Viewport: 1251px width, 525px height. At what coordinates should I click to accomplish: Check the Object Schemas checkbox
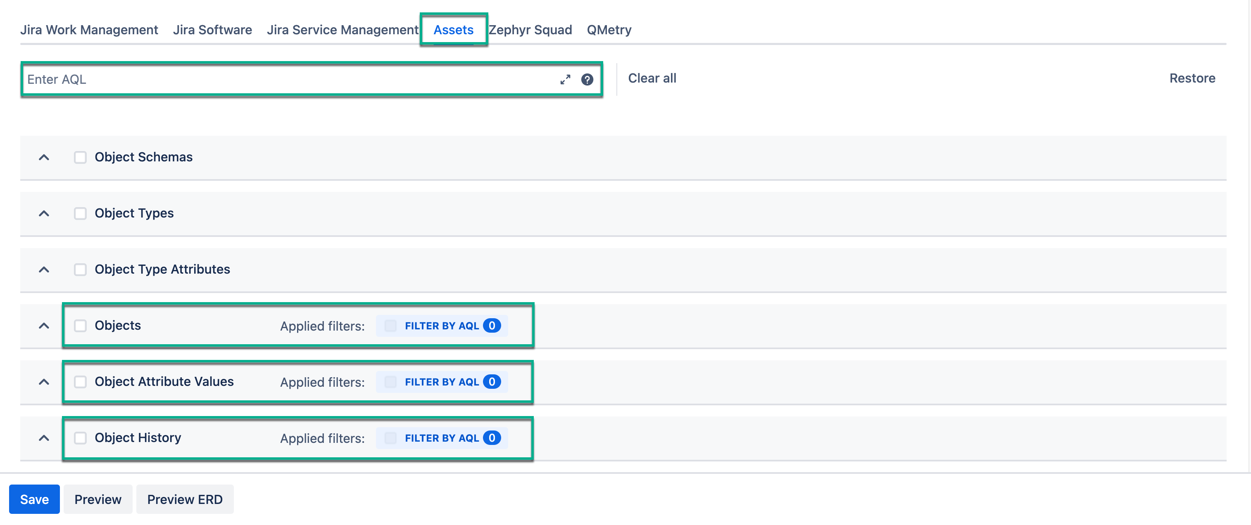[x=80, y=157]
